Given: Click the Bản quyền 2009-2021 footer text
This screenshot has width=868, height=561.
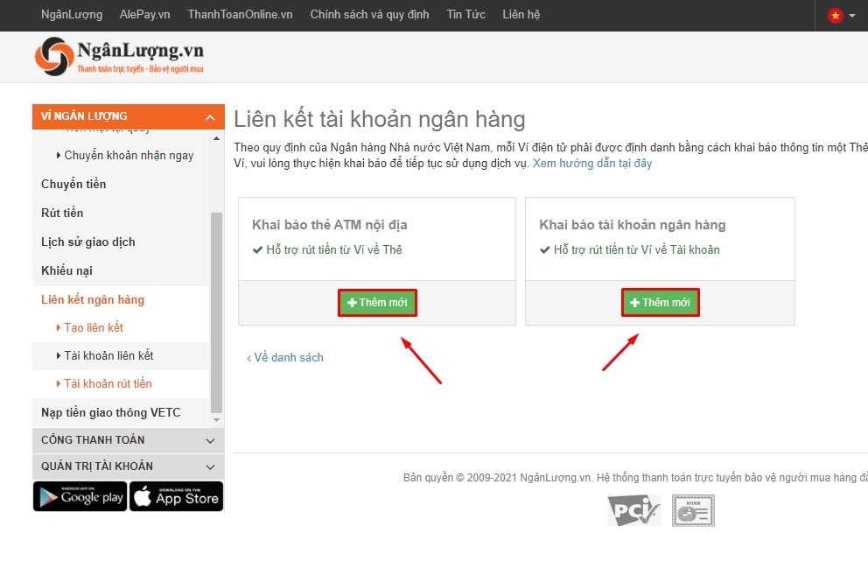Looking at the screenshot, I should click(x=635, y=477).
